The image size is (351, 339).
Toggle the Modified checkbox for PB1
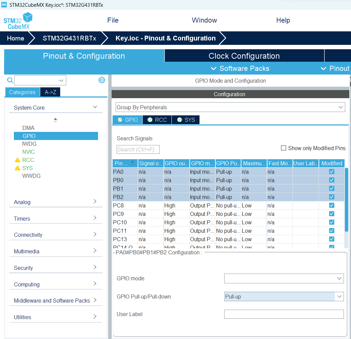[332, 189]
